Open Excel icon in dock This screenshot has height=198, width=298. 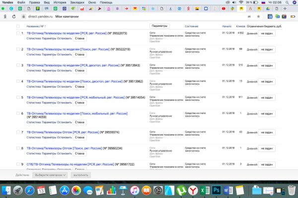(x=205, y=191)
